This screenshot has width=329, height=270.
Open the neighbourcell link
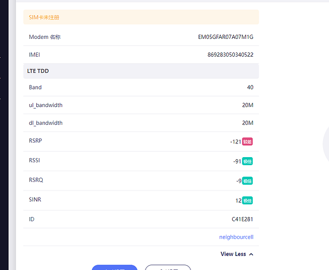click(x=236, y=237)
